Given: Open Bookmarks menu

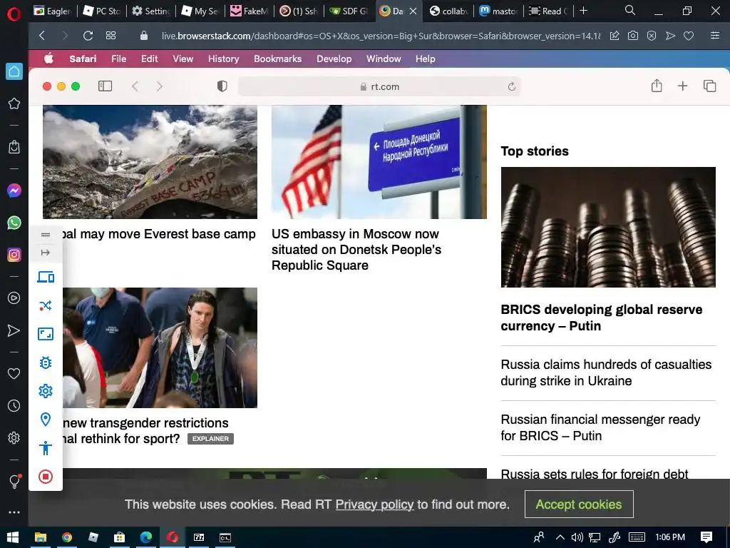Looking at the screenshot, I should point(277,59).
